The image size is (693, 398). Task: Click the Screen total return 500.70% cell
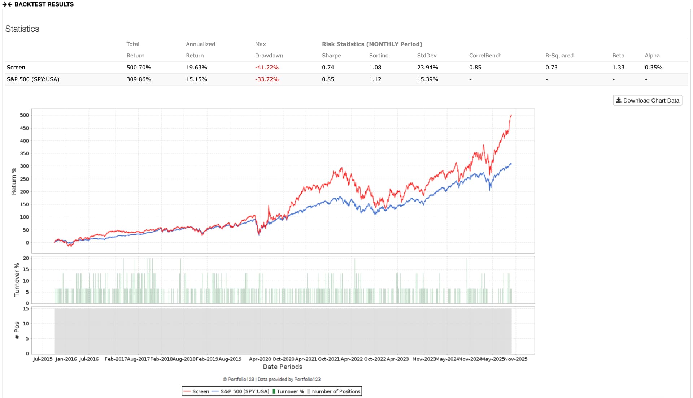coord(139,68)
